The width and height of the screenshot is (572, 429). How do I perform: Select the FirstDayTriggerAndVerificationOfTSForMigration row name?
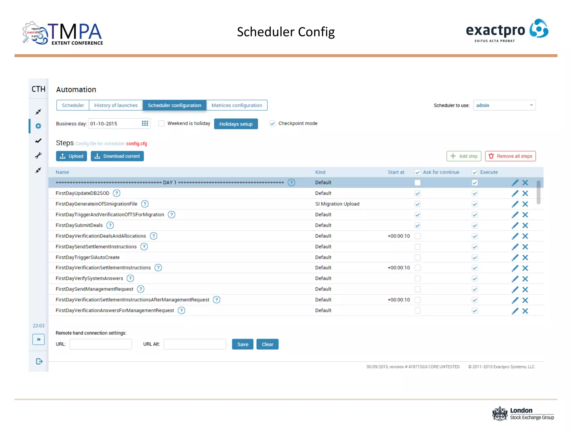(110, 215)
